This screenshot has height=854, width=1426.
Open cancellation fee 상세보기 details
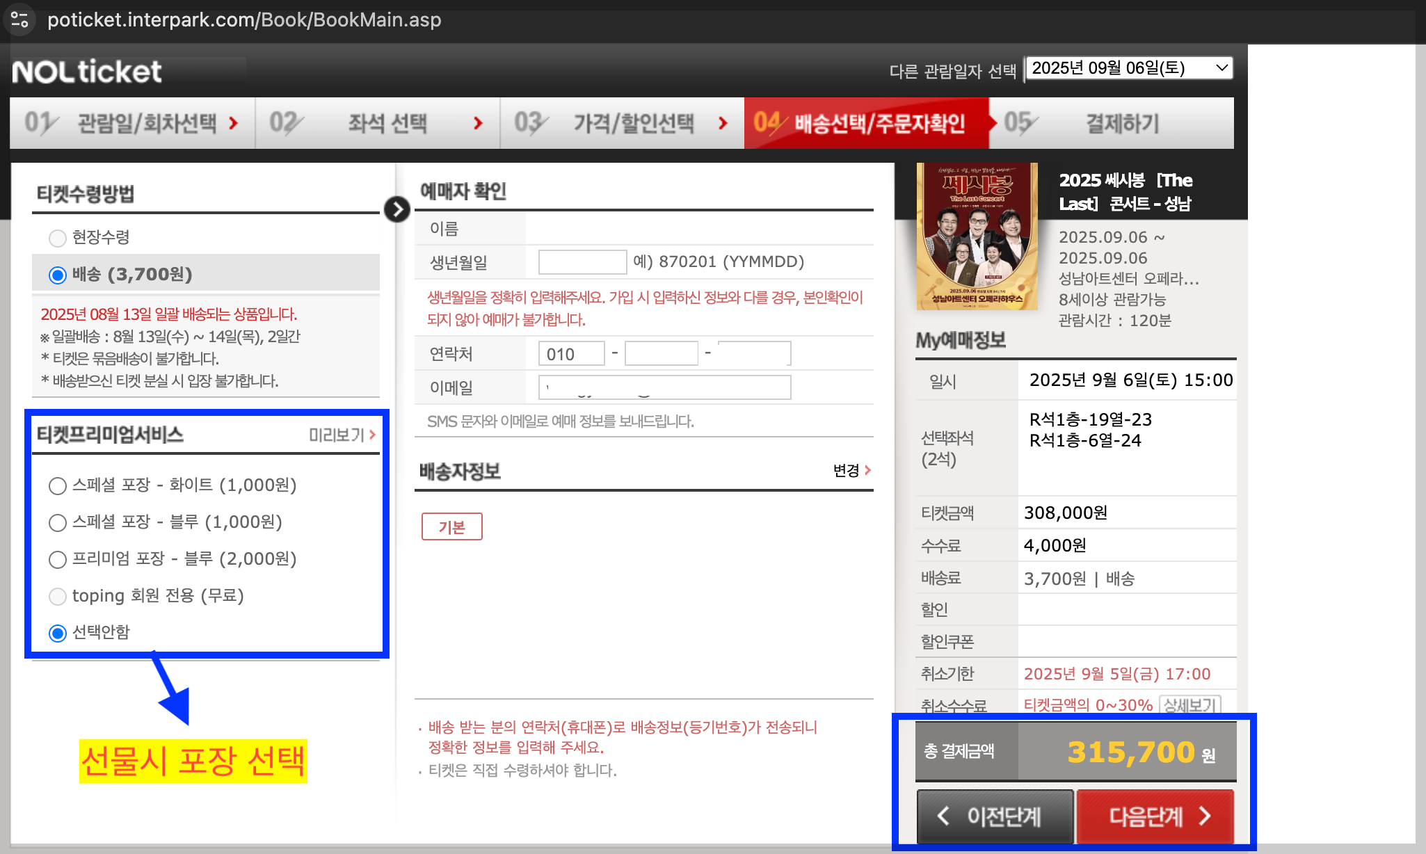pos(1189,704)
